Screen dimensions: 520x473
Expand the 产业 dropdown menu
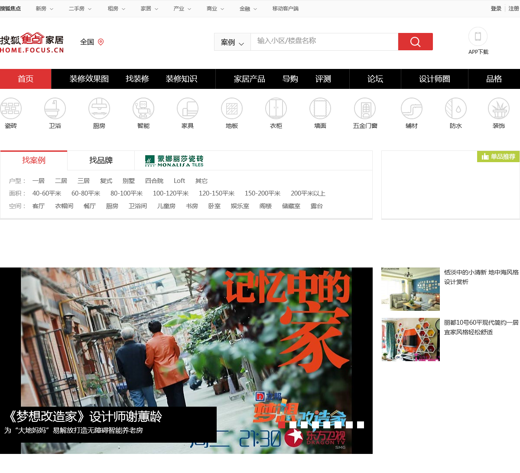pyautogui.click(x=182, y=9)
